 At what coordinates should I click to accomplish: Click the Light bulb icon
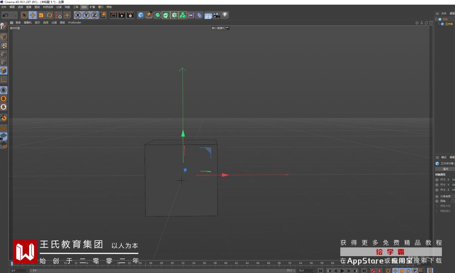(x=225, y=15)
